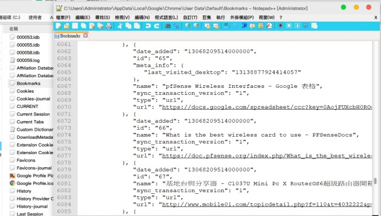This screenshot has width=381, height=216.
Task: Click the X at menu bar's right end
Action: point(376,17)
